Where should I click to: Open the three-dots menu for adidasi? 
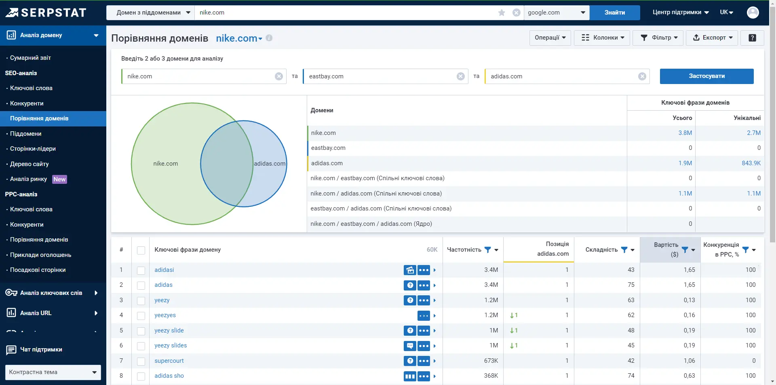[424, 270]
